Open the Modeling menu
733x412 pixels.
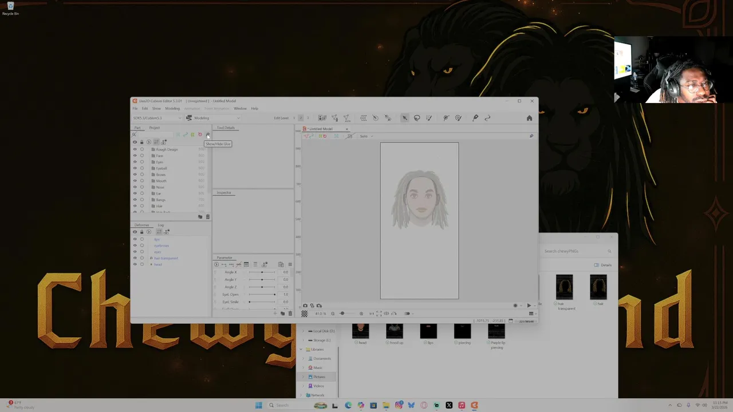pos(172,108)
